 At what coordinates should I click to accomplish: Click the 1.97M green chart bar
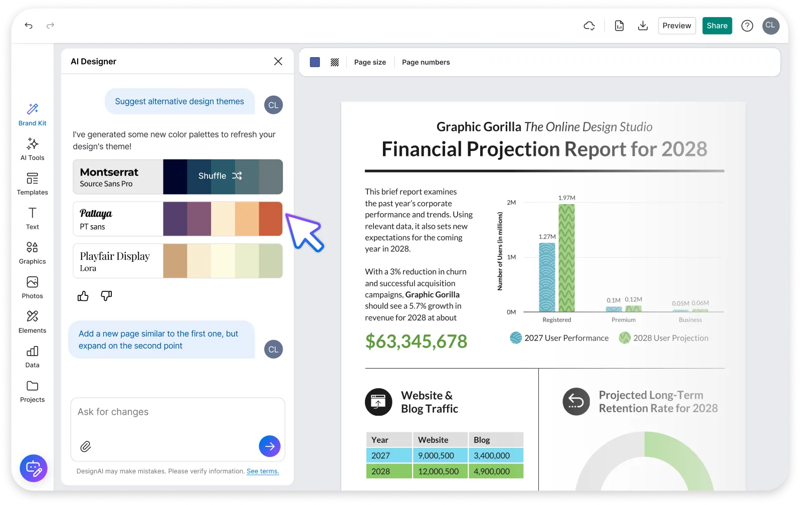566,258
